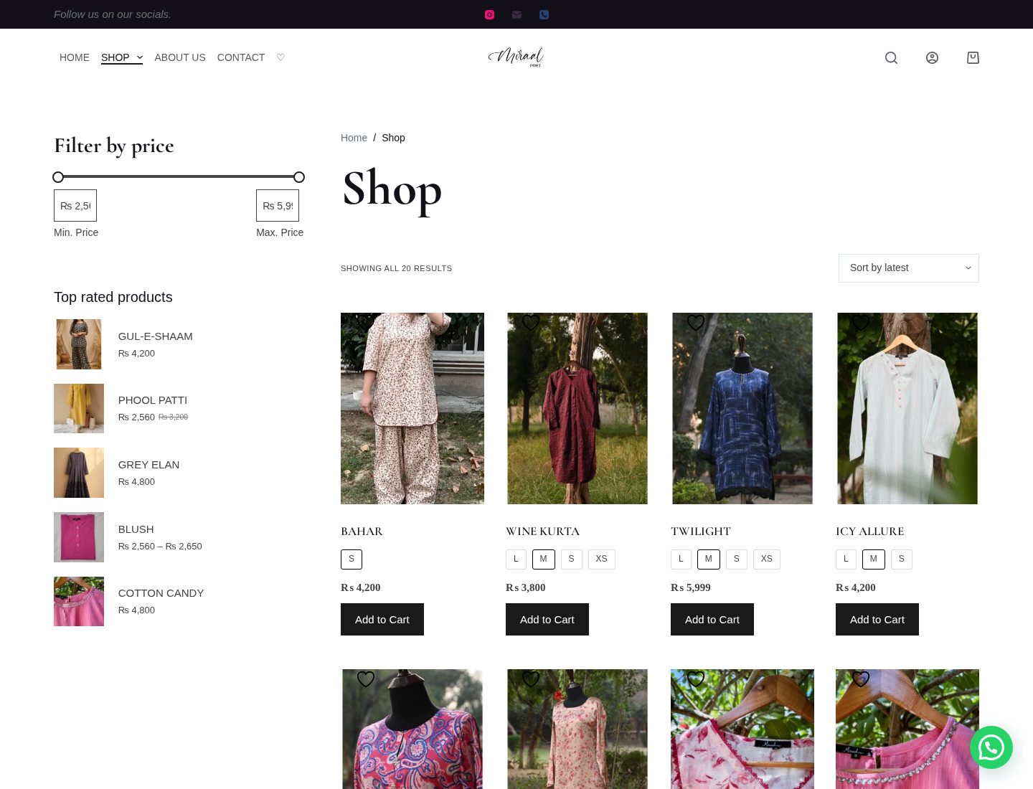The height and width of the screenshot is (789, 1033).
Task: Open the Sort by latest dropdown
Action: coord(909,268)
